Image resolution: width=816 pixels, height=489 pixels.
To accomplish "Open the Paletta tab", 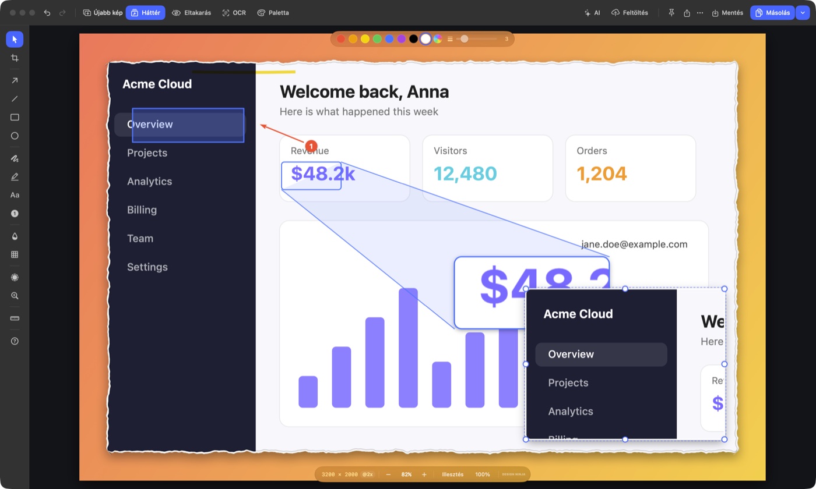I will click(x=273, y=13).
